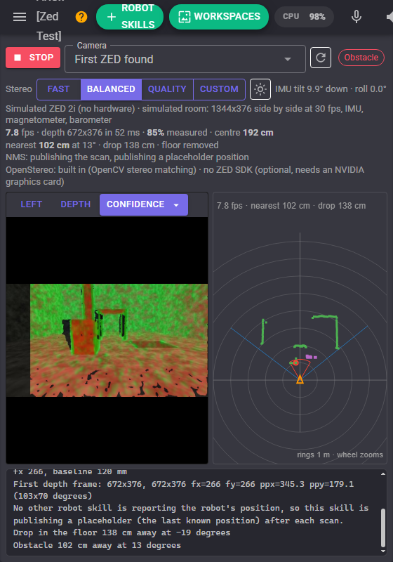This screenshot has width=393, height=562.
Task: Click 'Drop in the floor 138 cm' log line
Action: click(x=121, y=532)
